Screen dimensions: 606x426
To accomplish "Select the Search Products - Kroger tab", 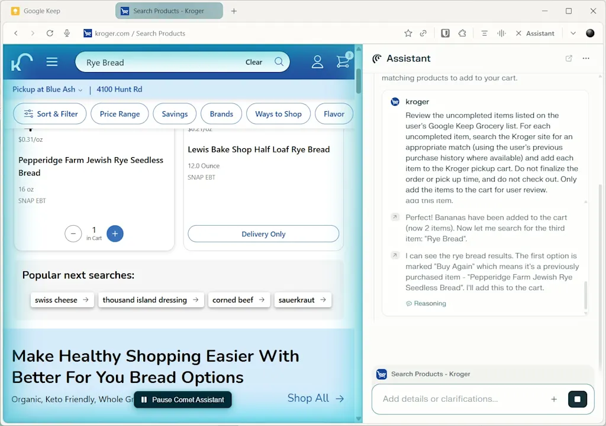I will tap(169, 11).
